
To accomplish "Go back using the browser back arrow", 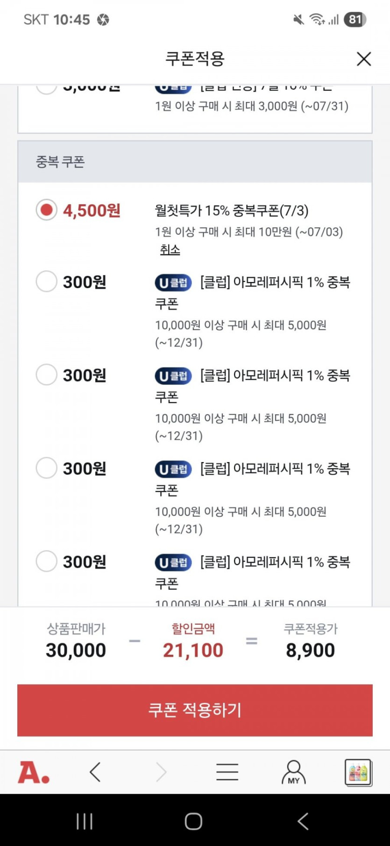I will (x=95, y=772).
